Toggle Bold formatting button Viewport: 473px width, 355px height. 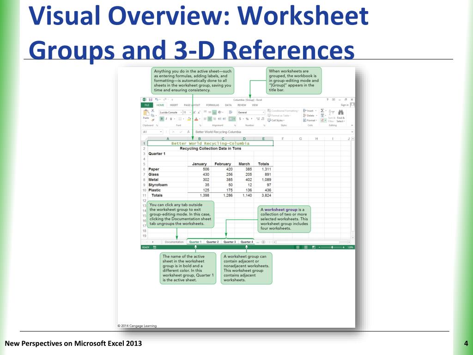(162, 119)
